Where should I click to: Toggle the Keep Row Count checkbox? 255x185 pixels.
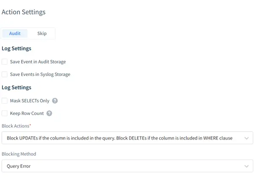pyautogui.click(x=4, y=113)
